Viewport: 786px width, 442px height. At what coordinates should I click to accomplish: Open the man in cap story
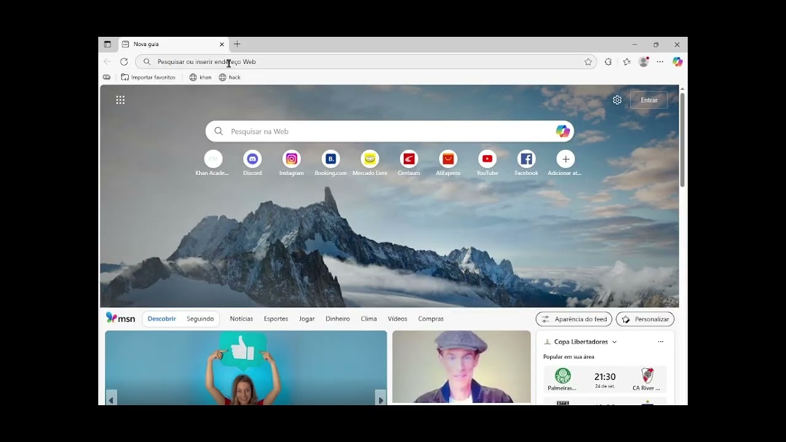(461, 367)
